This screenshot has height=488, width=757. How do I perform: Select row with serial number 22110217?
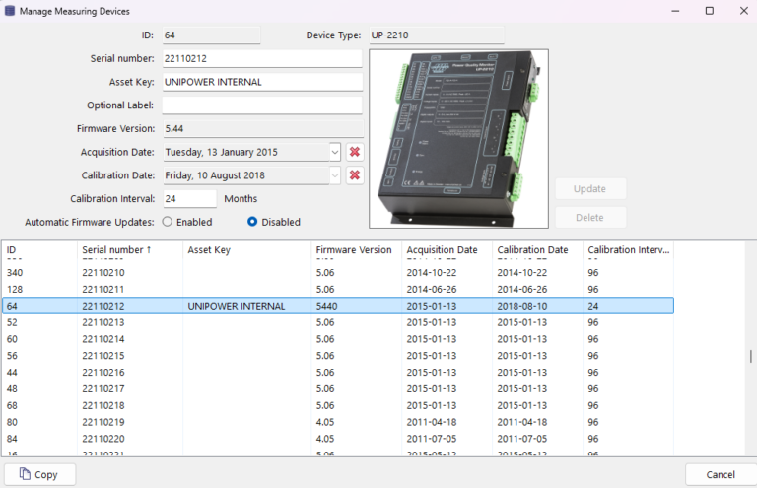click(x=338, y=388)
